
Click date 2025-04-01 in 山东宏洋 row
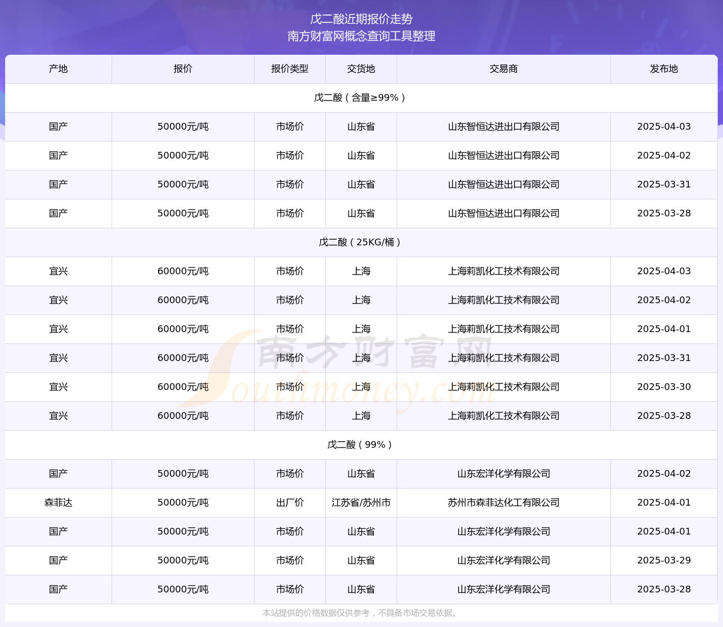pos(664,531)
